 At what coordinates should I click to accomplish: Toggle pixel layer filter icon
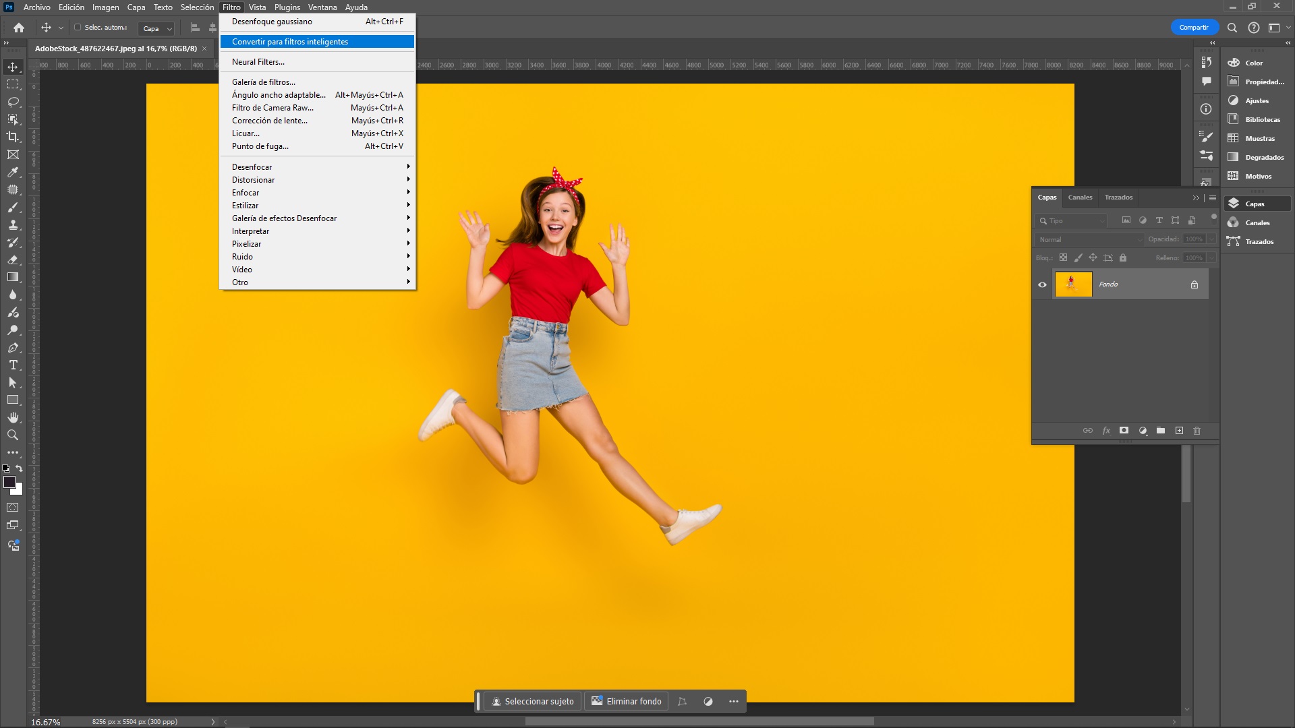tap(1126, 220)
